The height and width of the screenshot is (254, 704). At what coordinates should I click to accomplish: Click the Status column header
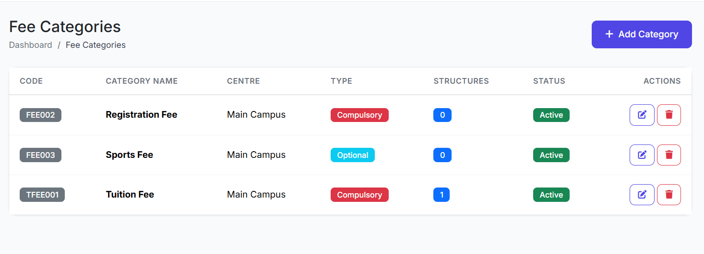(x=549, y=81)
